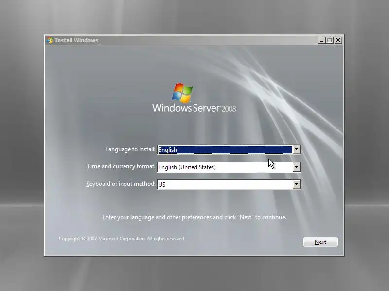Minimize the Install Windows window

click(x=321, y=40)
